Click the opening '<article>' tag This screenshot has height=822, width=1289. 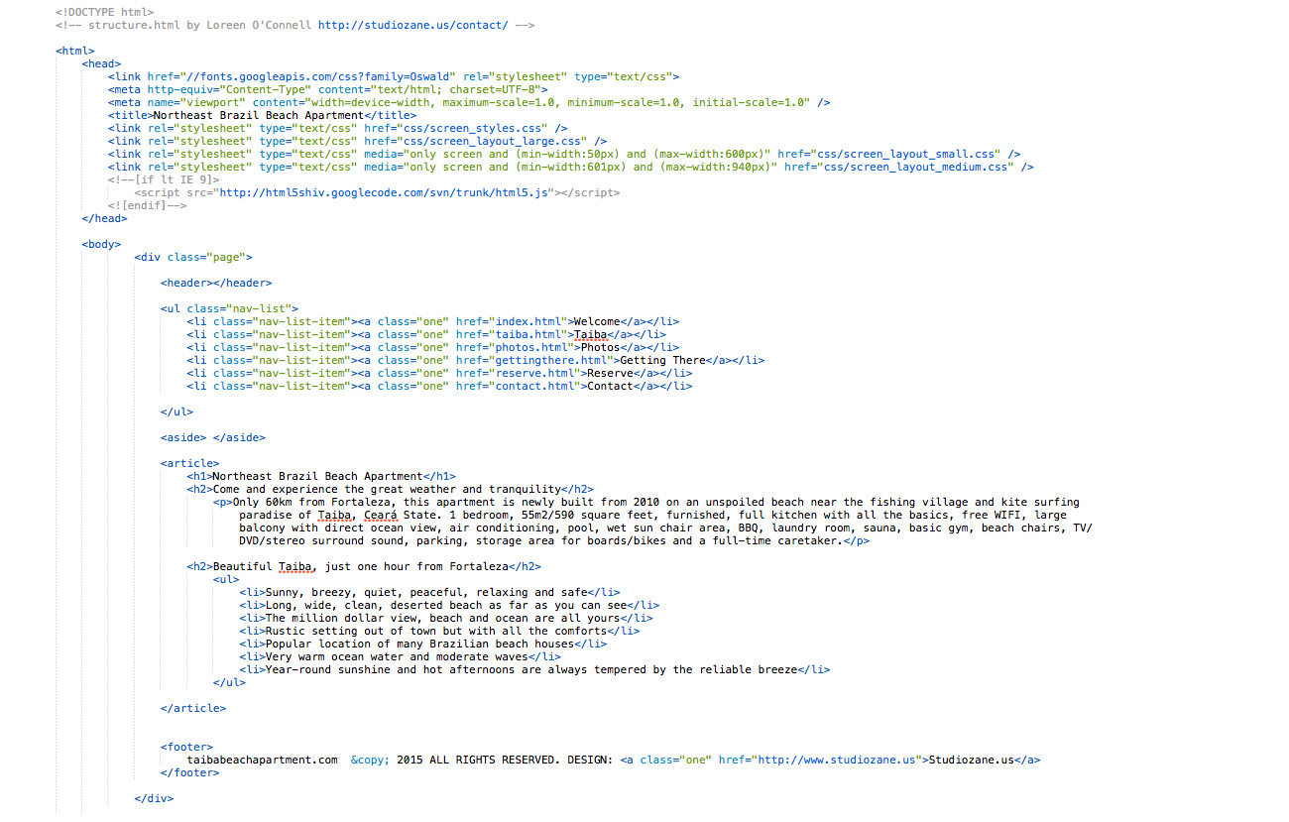click(x=190, y=463)
